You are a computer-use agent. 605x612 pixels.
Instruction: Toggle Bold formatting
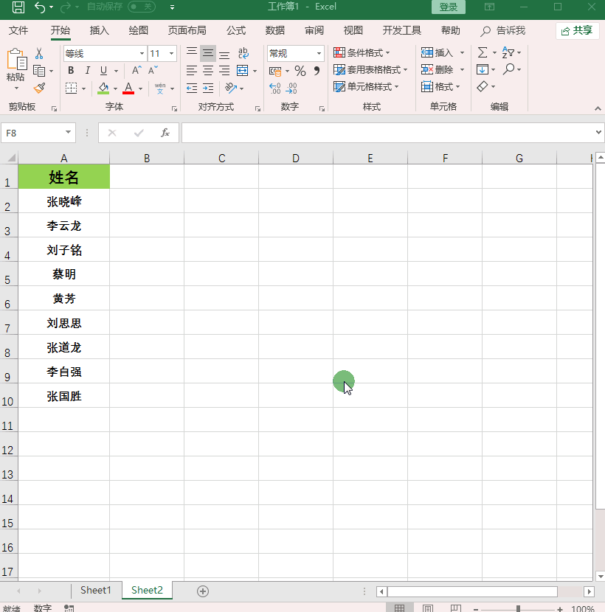[71, 71]
